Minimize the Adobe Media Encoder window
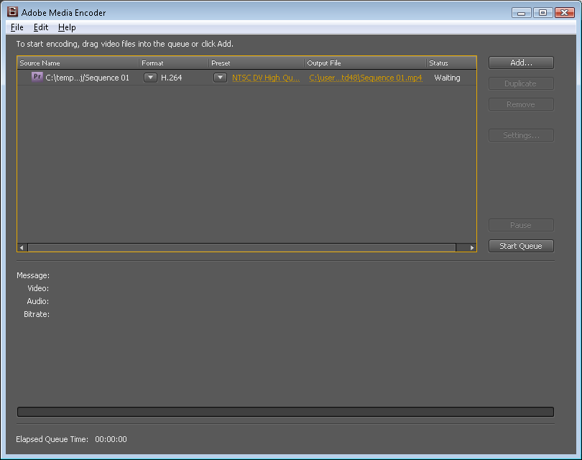The image size is (582, 460). point(522,13)
